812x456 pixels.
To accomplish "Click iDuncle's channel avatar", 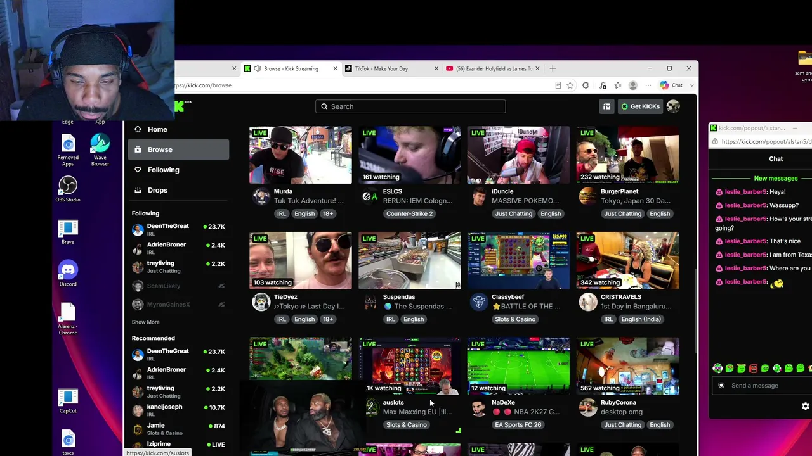I will [x=479, y=196].
